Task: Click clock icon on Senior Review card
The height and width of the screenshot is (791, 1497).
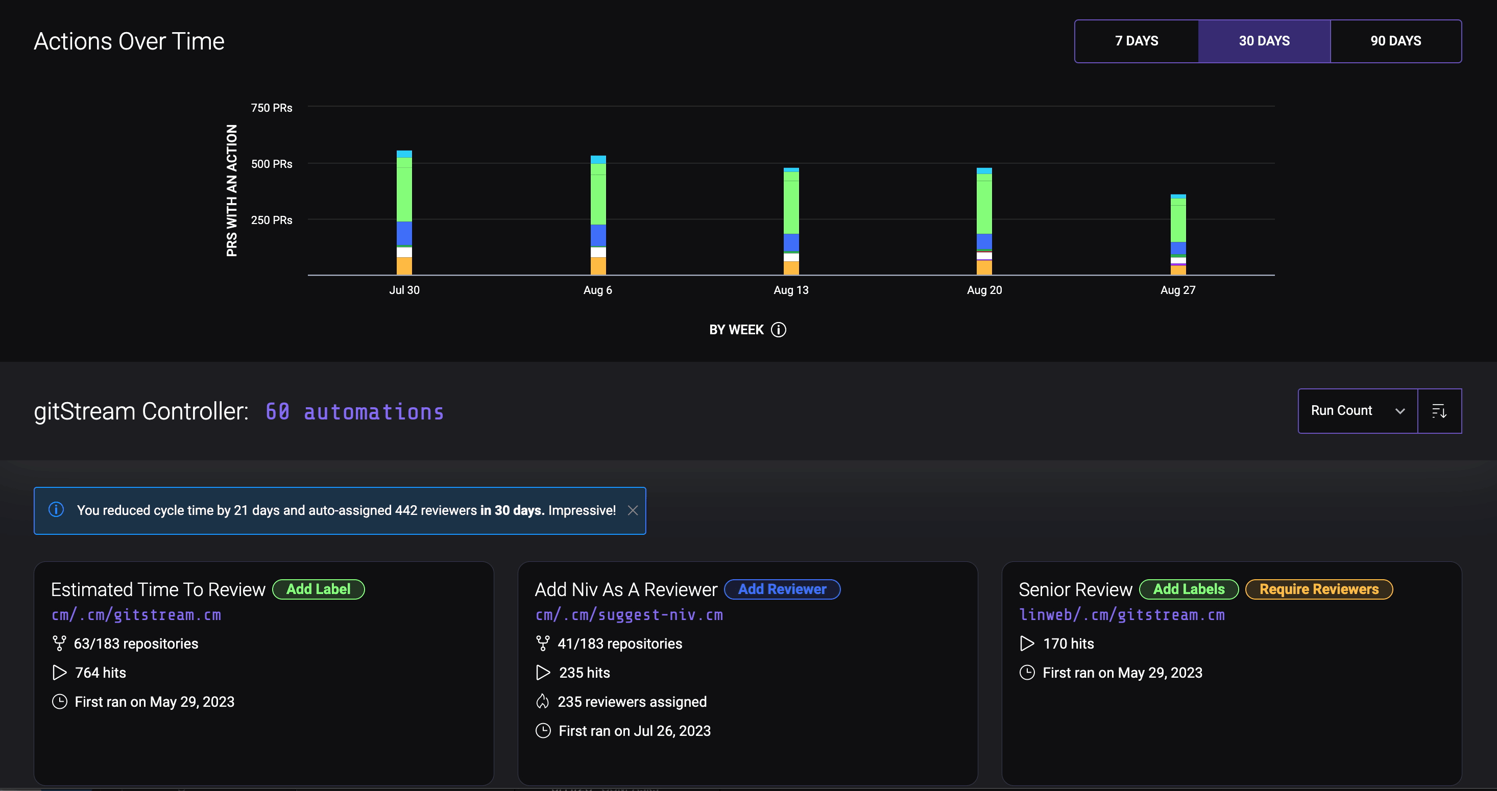Action: [1027, 673]
